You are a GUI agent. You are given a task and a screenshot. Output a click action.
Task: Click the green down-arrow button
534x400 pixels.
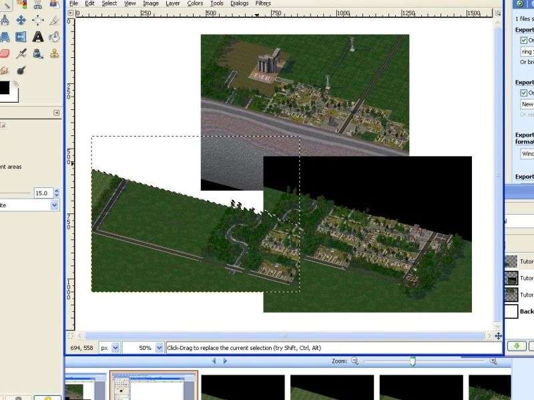click(517, 346)
